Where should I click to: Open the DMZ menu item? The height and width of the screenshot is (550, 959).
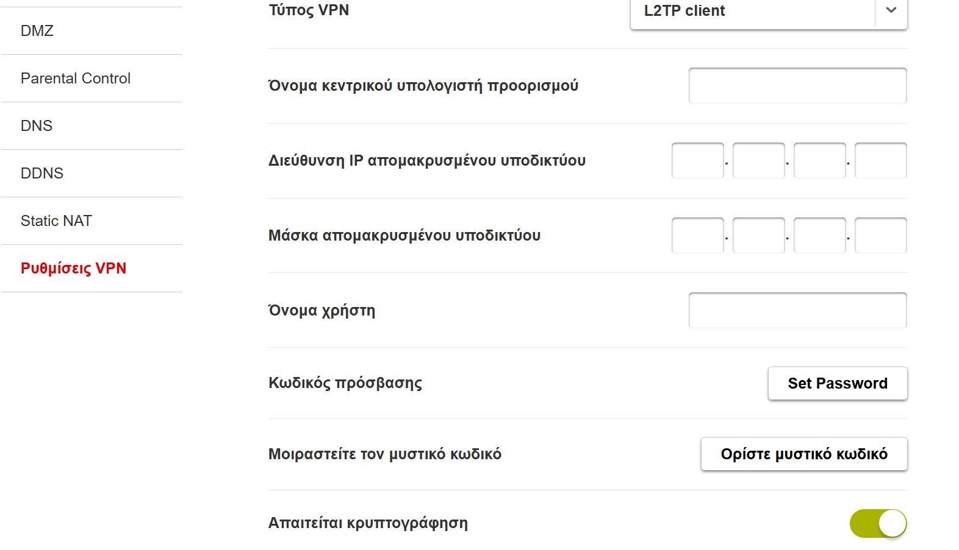[37, 30]
